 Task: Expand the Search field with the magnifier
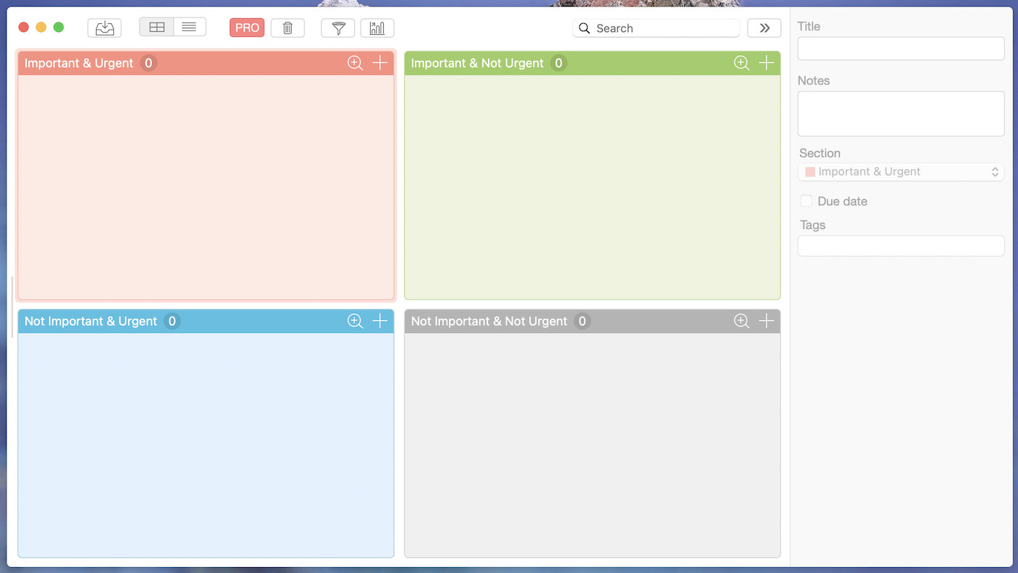584,28
